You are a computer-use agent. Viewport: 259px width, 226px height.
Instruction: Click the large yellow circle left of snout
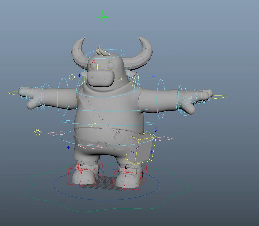72,77
